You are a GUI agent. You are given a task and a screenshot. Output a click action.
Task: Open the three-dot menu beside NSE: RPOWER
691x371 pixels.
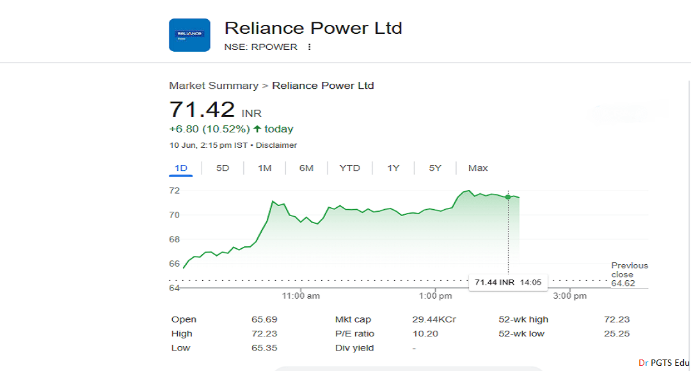coord(310,47)
